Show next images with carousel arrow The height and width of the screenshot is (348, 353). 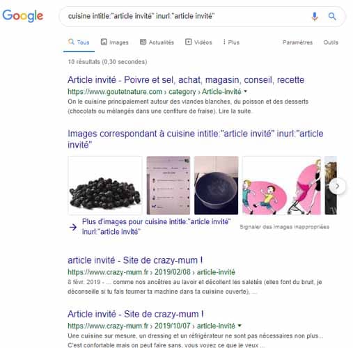[337, 186]
